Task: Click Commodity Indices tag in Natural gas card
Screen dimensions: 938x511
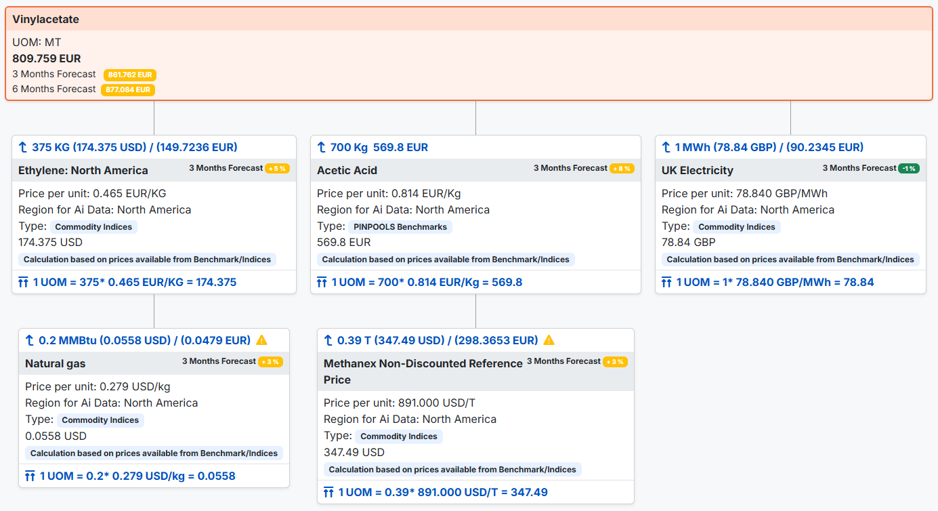Action: click(100, 420)
